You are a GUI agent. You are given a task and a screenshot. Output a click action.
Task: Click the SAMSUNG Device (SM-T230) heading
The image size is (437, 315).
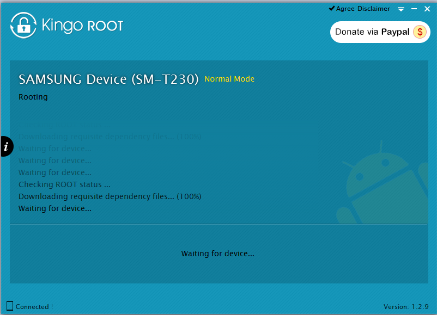(x=108, y=79)
